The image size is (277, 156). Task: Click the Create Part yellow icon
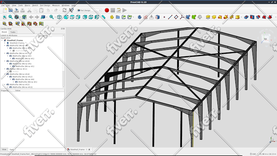tap(112, 17)
